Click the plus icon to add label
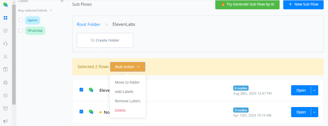Image resolution: width=328 pixels, height=126 pixels. click(62, 1)
